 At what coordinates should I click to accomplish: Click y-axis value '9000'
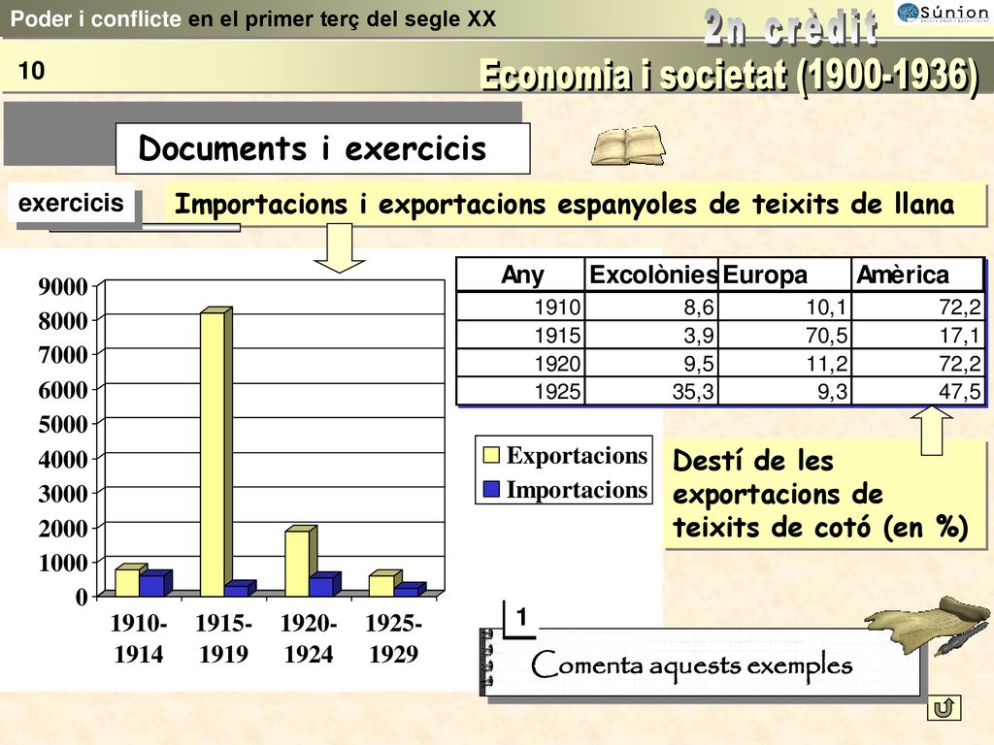63,286
